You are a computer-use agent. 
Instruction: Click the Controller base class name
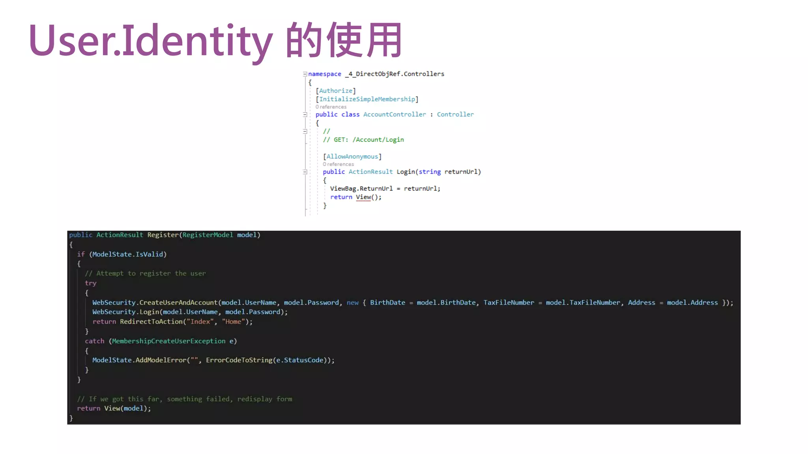455,114
